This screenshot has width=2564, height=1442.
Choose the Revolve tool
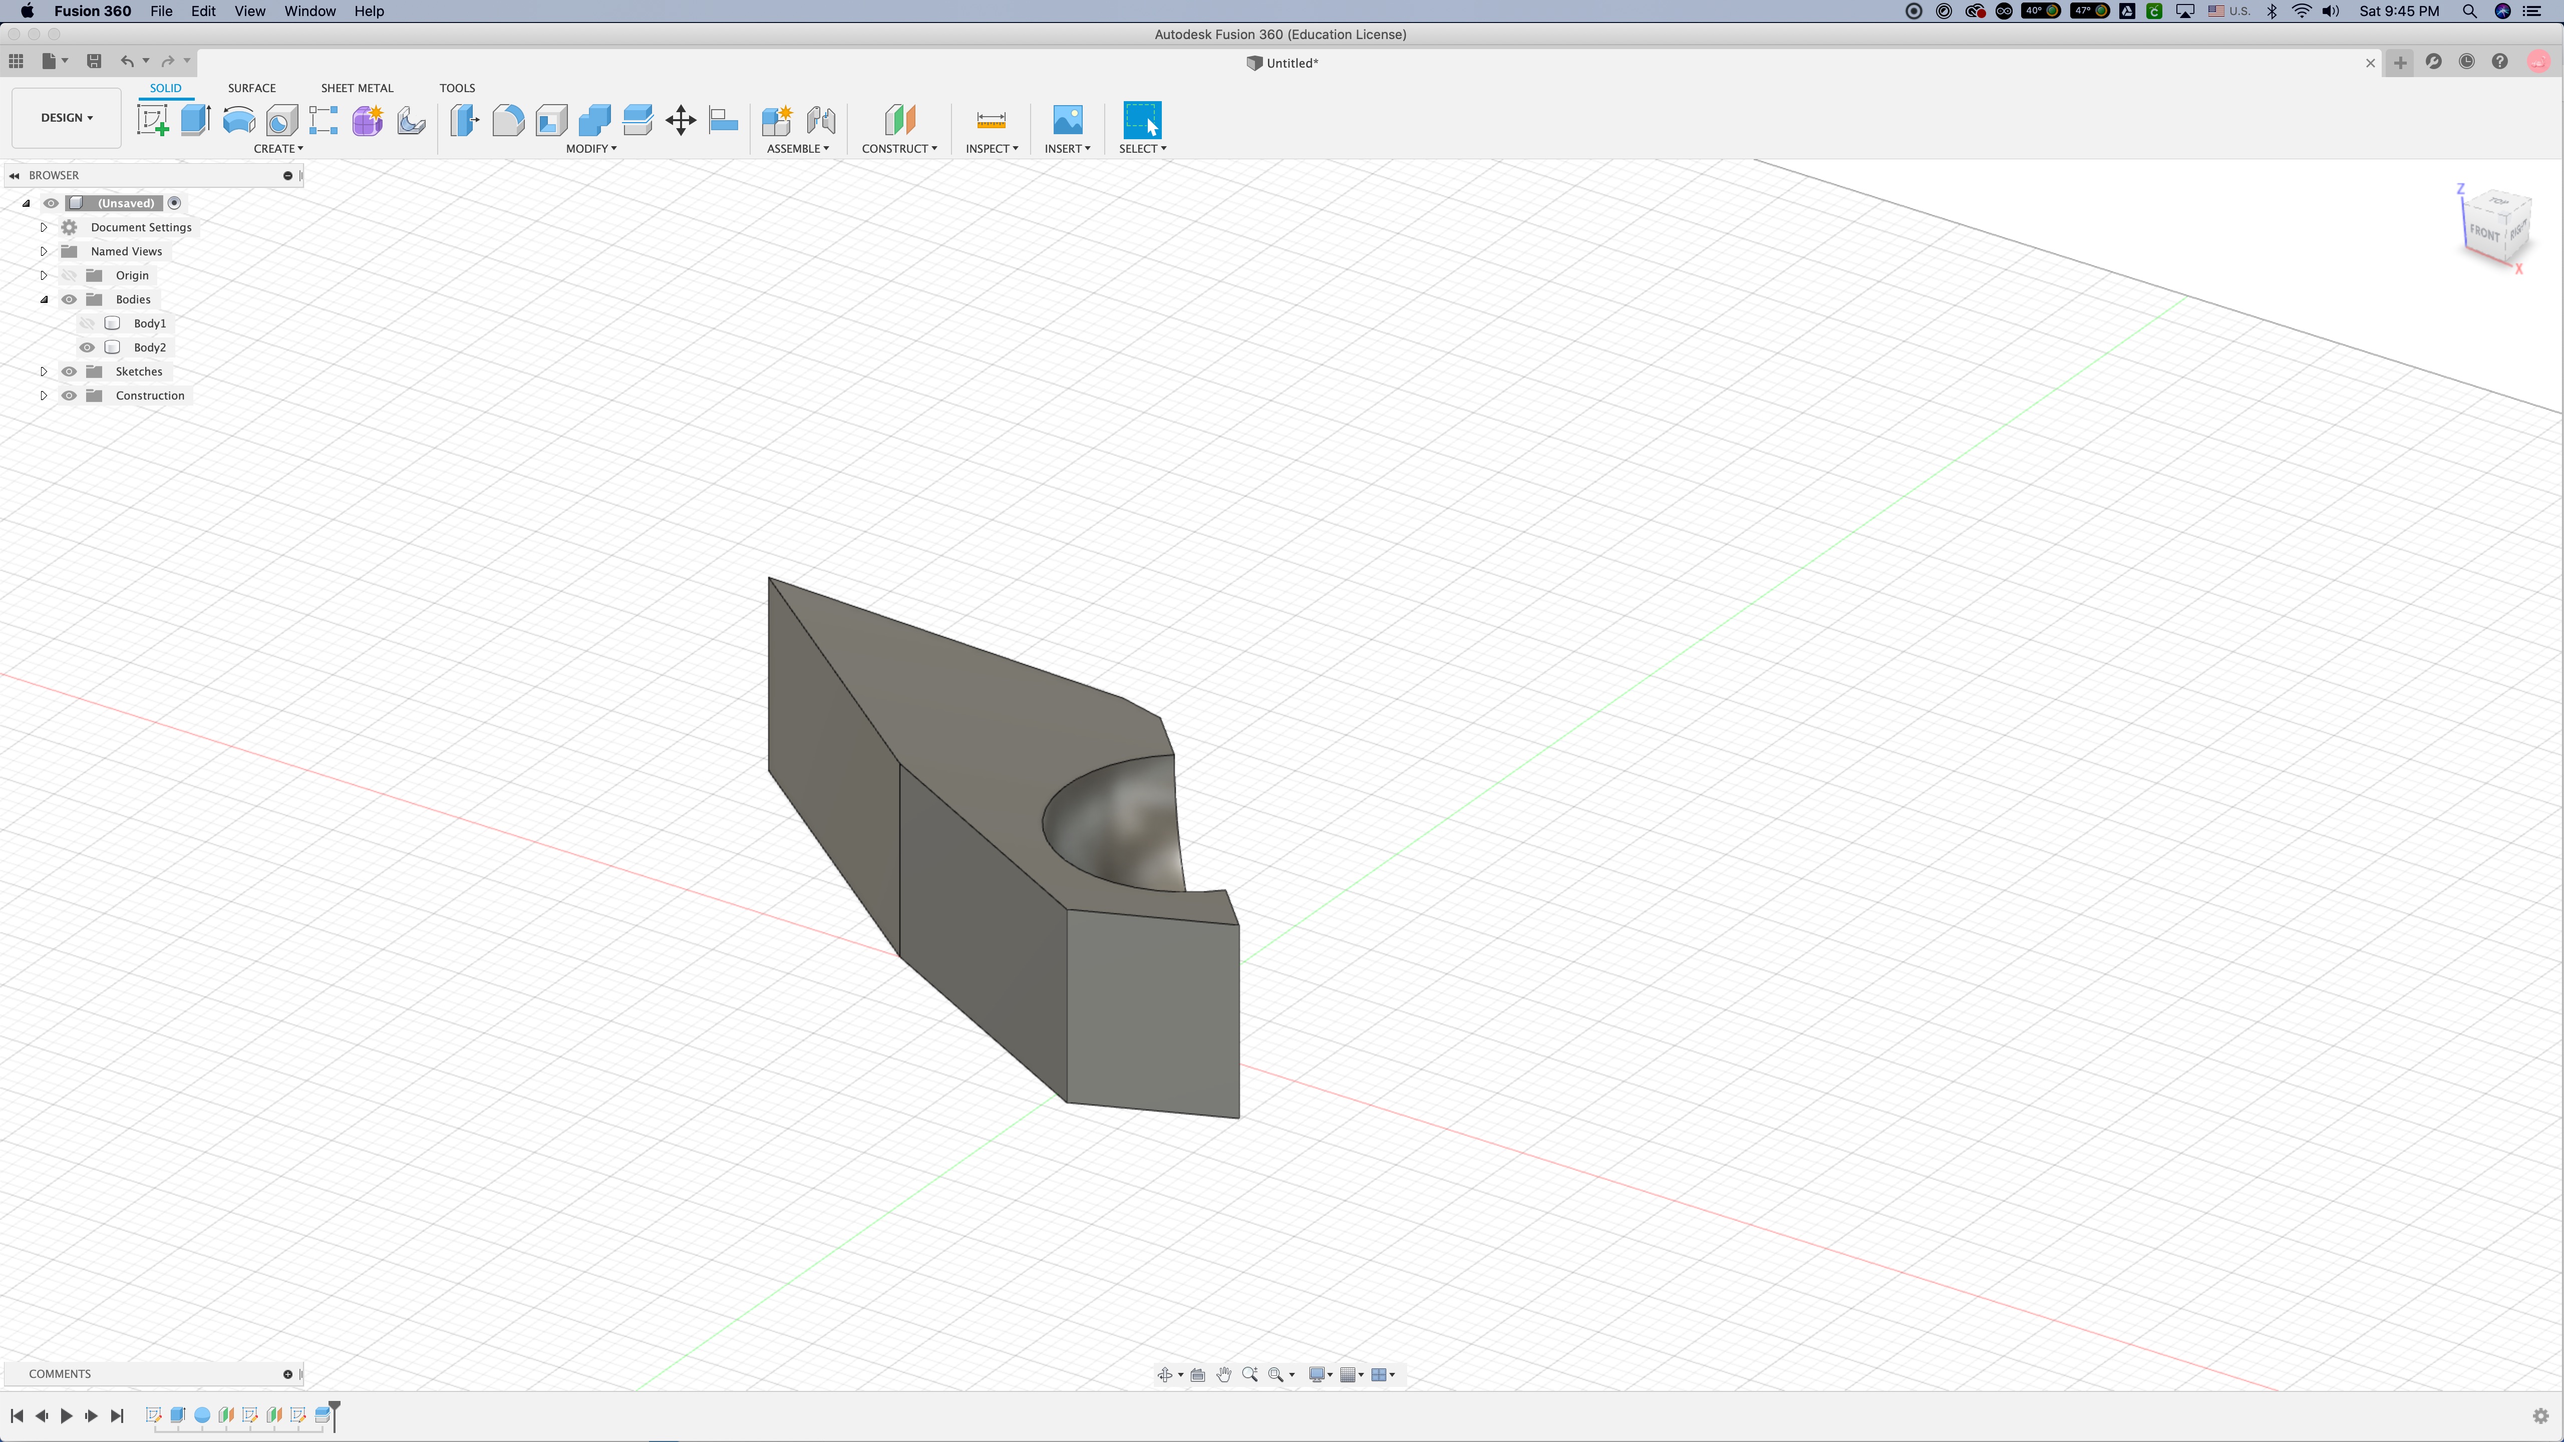click(x=239, y=120)
